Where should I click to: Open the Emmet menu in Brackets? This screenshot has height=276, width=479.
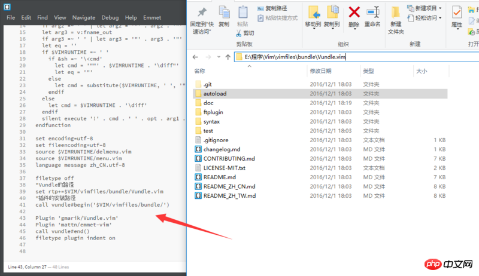(x=152, y=18)
